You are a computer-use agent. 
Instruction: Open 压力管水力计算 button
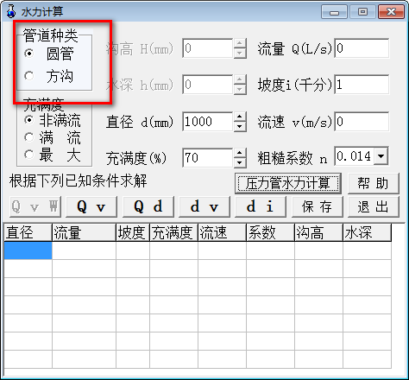point(288,183)
